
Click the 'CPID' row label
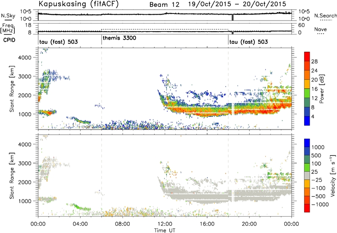[9, 40]
